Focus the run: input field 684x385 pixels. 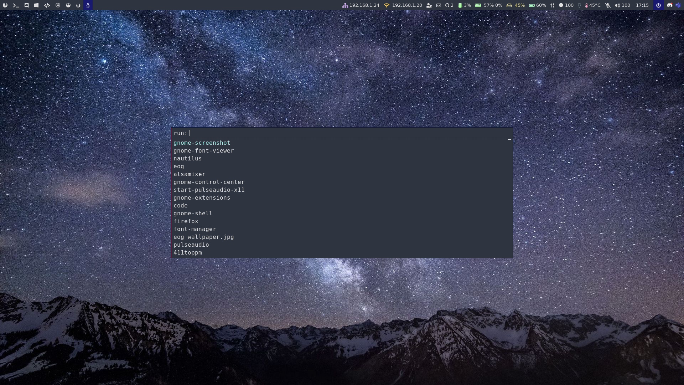coord(342,133)
